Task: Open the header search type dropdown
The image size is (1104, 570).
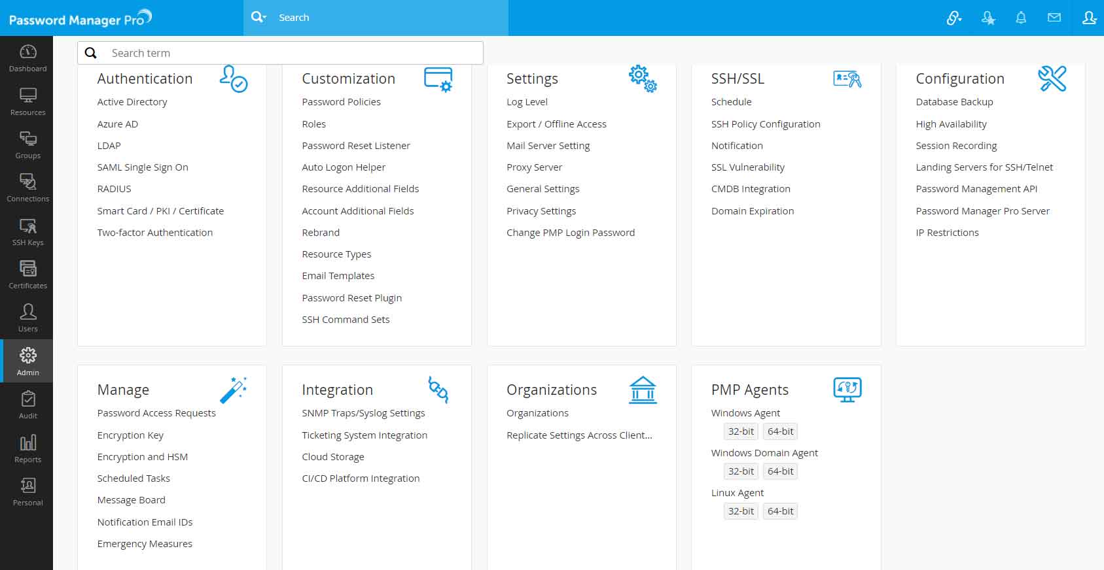Action: click(259, 18)
